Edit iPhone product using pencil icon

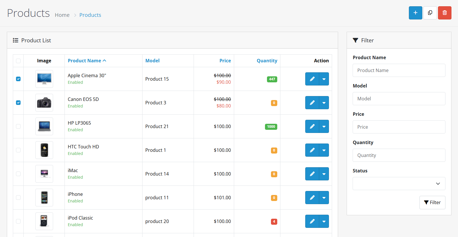[x=312, y=198]
